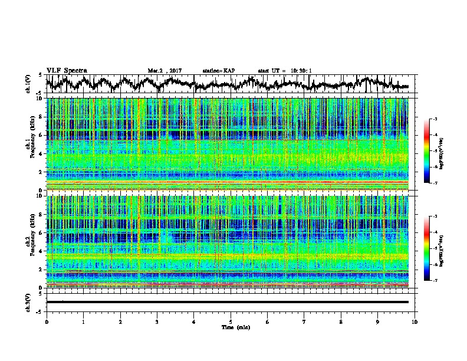Click the 'ch.1(V)' axis label at top

[x=28, y=83]
